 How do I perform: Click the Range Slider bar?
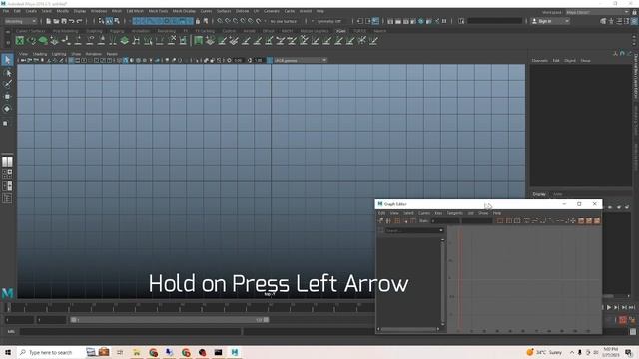(x=170, y=320)
